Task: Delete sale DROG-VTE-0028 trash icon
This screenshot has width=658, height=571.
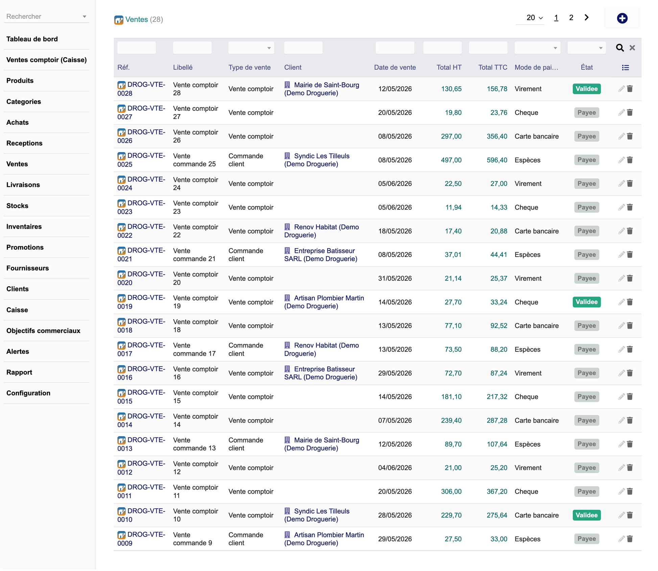Action: click(x=630, y=89)
